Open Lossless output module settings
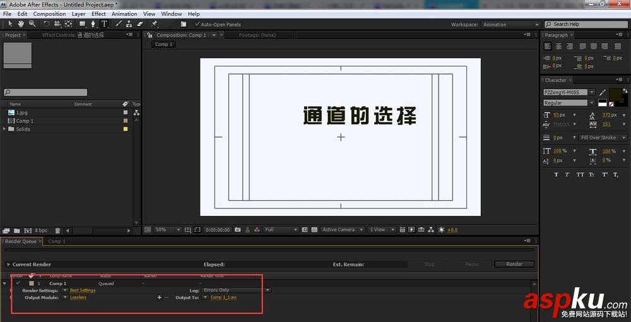 point(78,297)
